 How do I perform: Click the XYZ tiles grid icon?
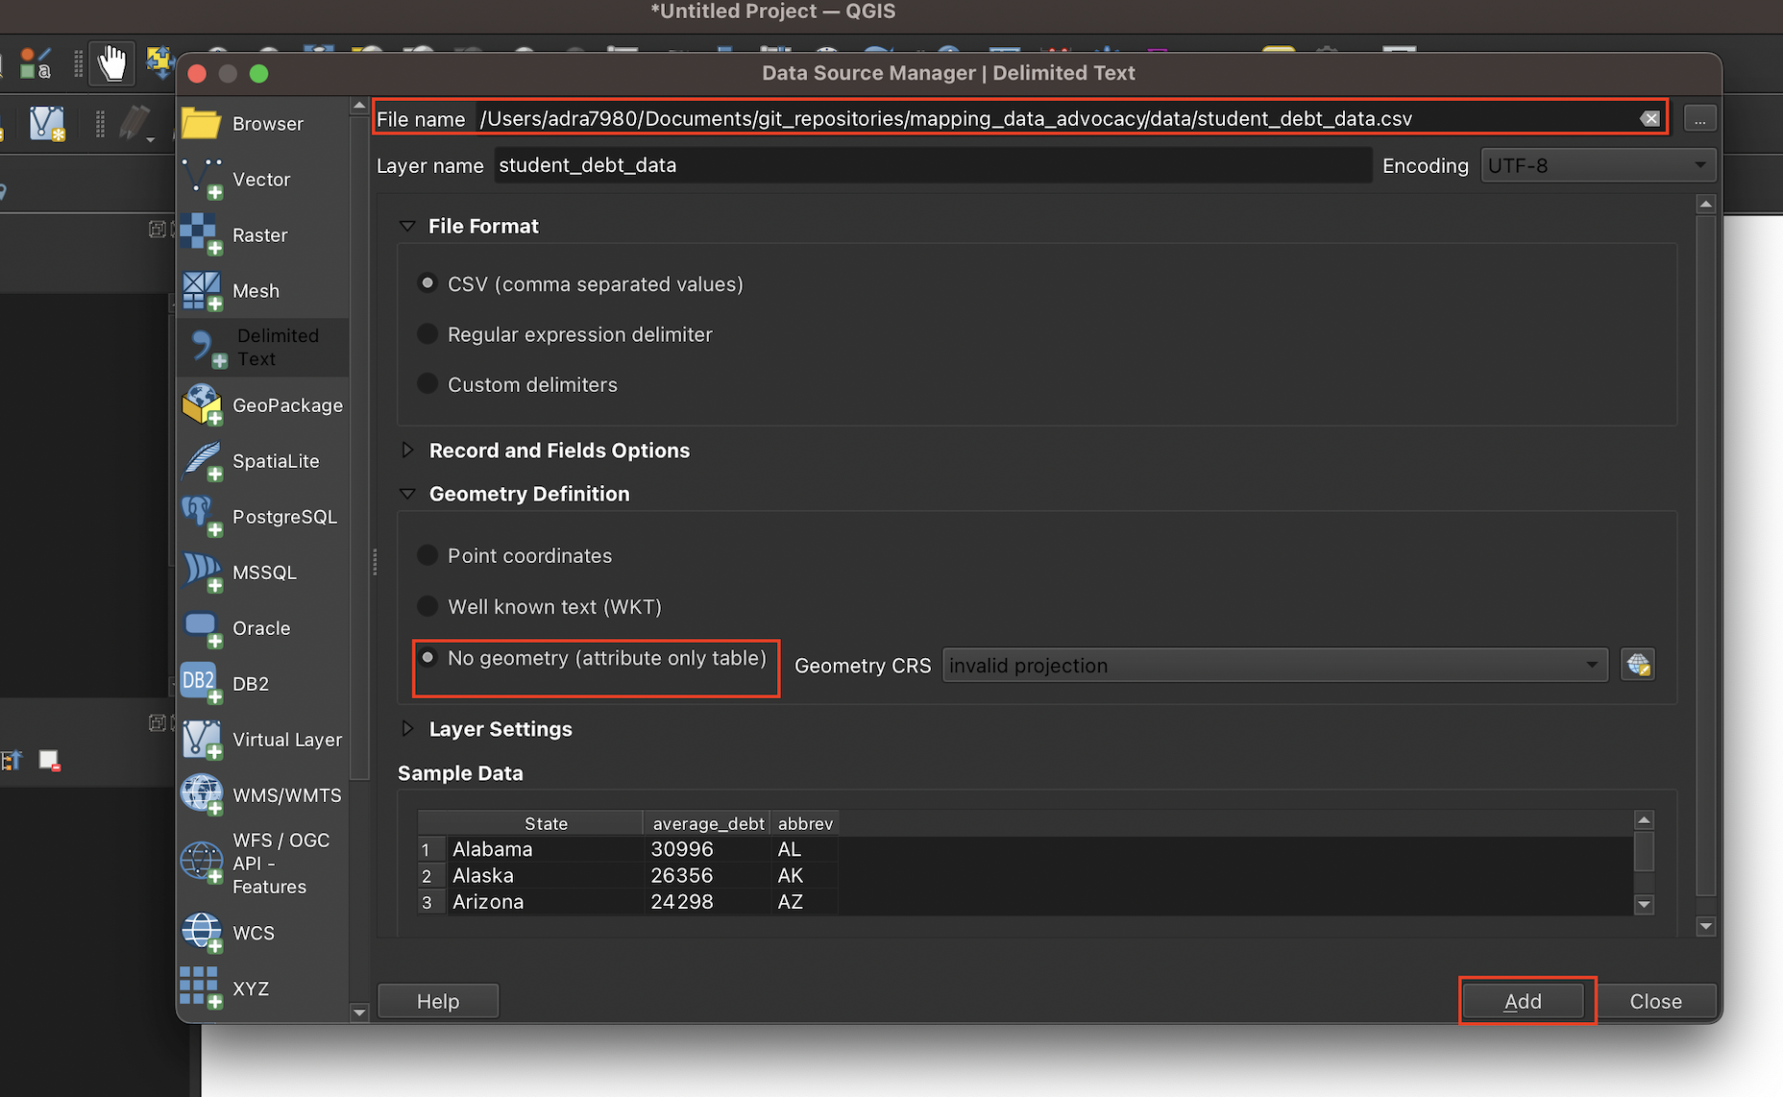(202, 988)
